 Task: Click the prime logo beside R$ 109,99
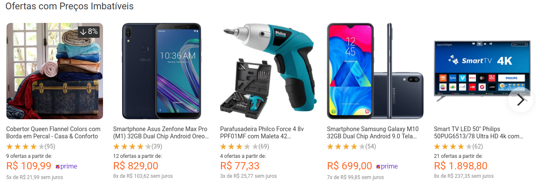click(66, 166)
